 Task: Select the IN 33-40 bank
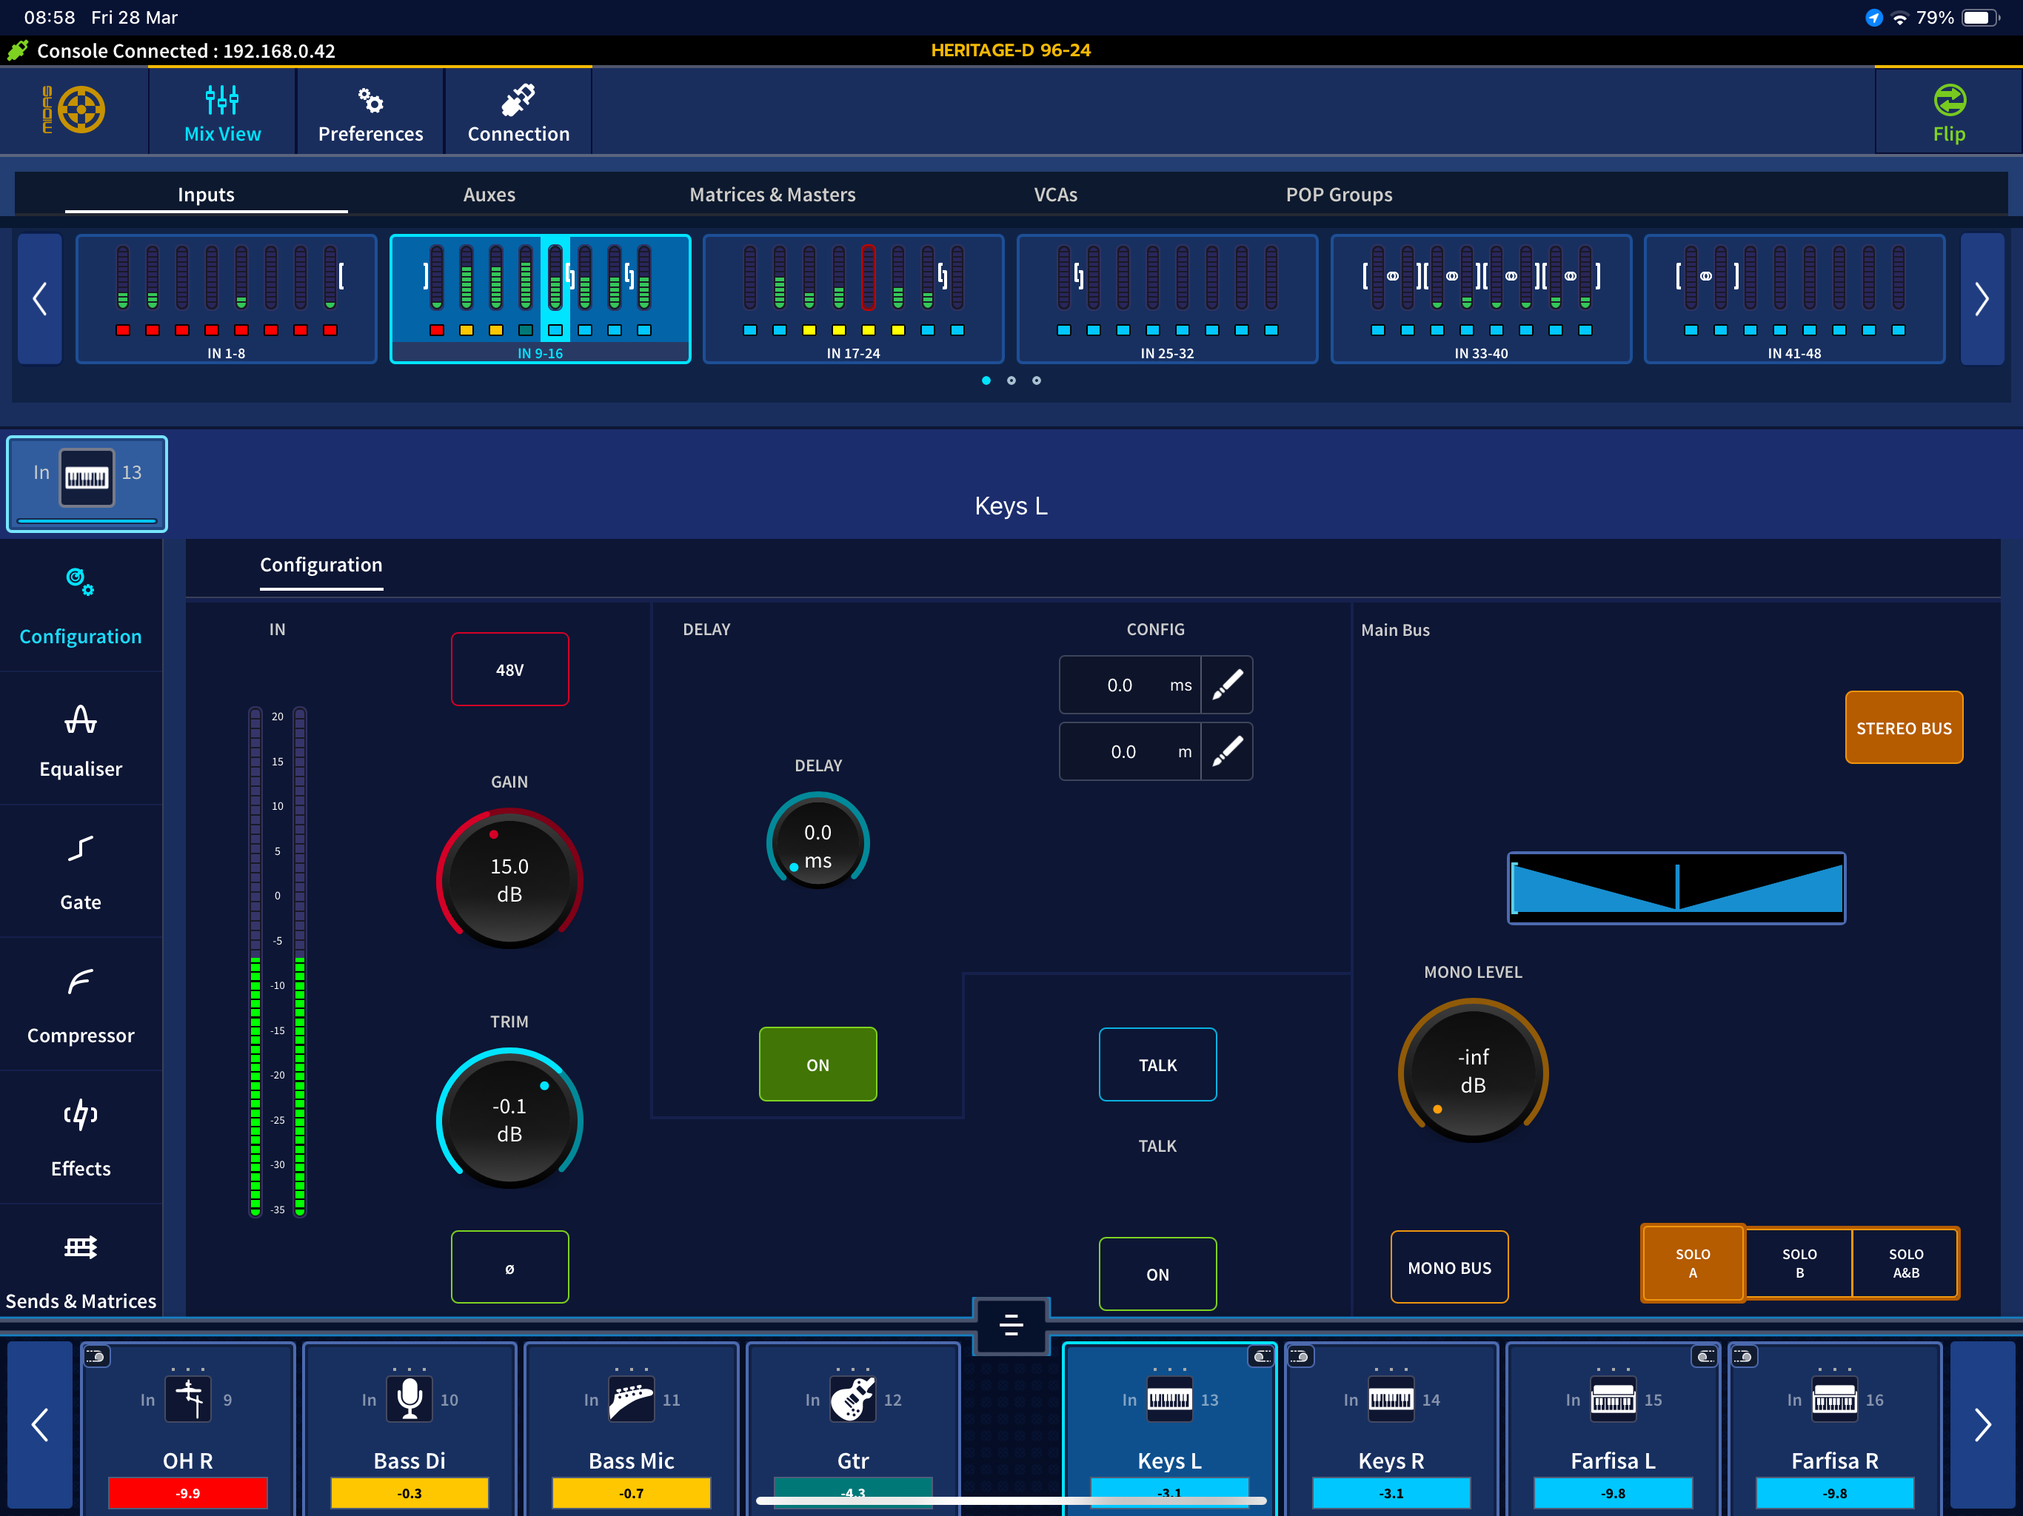pos(1481,299)
